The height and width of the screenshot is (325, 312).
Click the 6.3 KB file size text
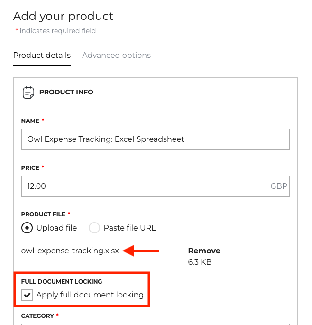point(200,262)
